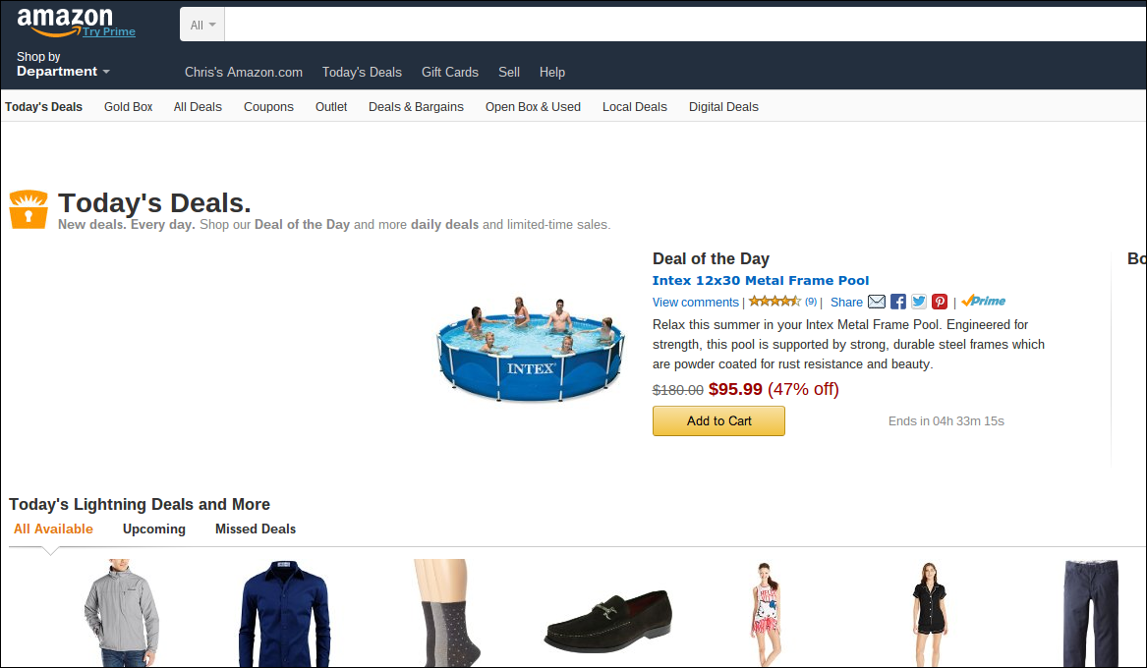Click in the search input field

click(678, 25)
